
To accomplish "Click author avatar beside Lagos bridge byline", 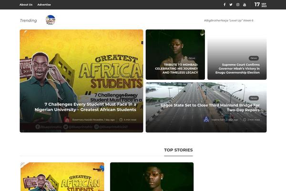I will pos(206,119).
